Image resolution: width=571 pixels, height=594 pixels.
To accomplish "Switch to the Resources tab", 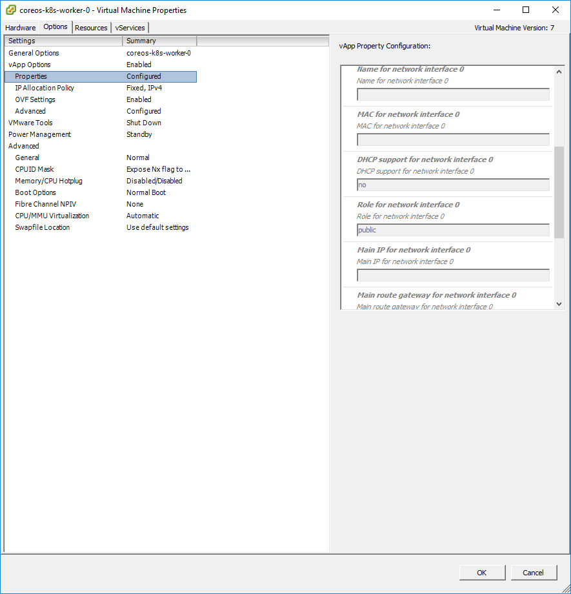I will point(91,28).
